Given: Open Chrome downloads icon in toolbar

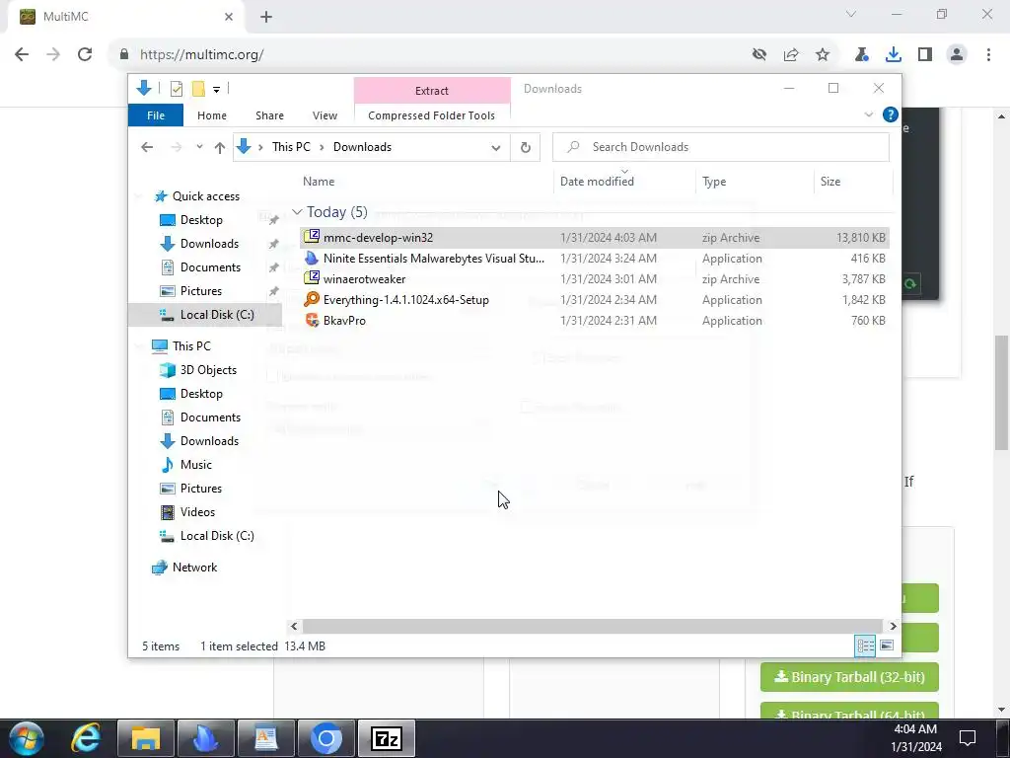Looking at the screenshot, I should point(894,55).
